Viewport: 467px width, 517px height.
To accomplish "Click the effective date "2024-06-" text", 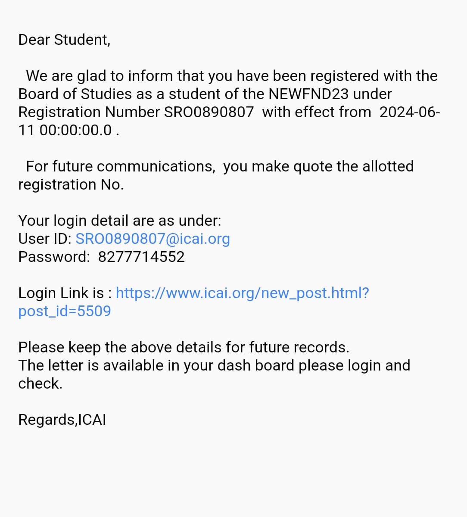I will coord(409,112).
